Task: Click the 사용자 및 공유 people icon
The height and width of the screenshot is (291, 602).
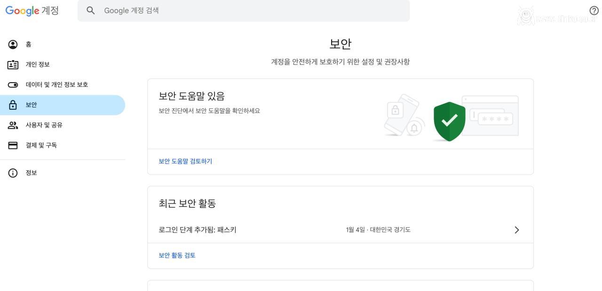Action: [13, 125]
